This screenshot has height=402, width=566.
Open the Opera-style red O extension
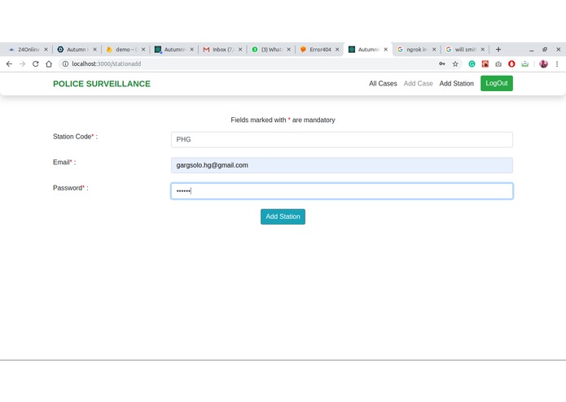pos(511,63)
